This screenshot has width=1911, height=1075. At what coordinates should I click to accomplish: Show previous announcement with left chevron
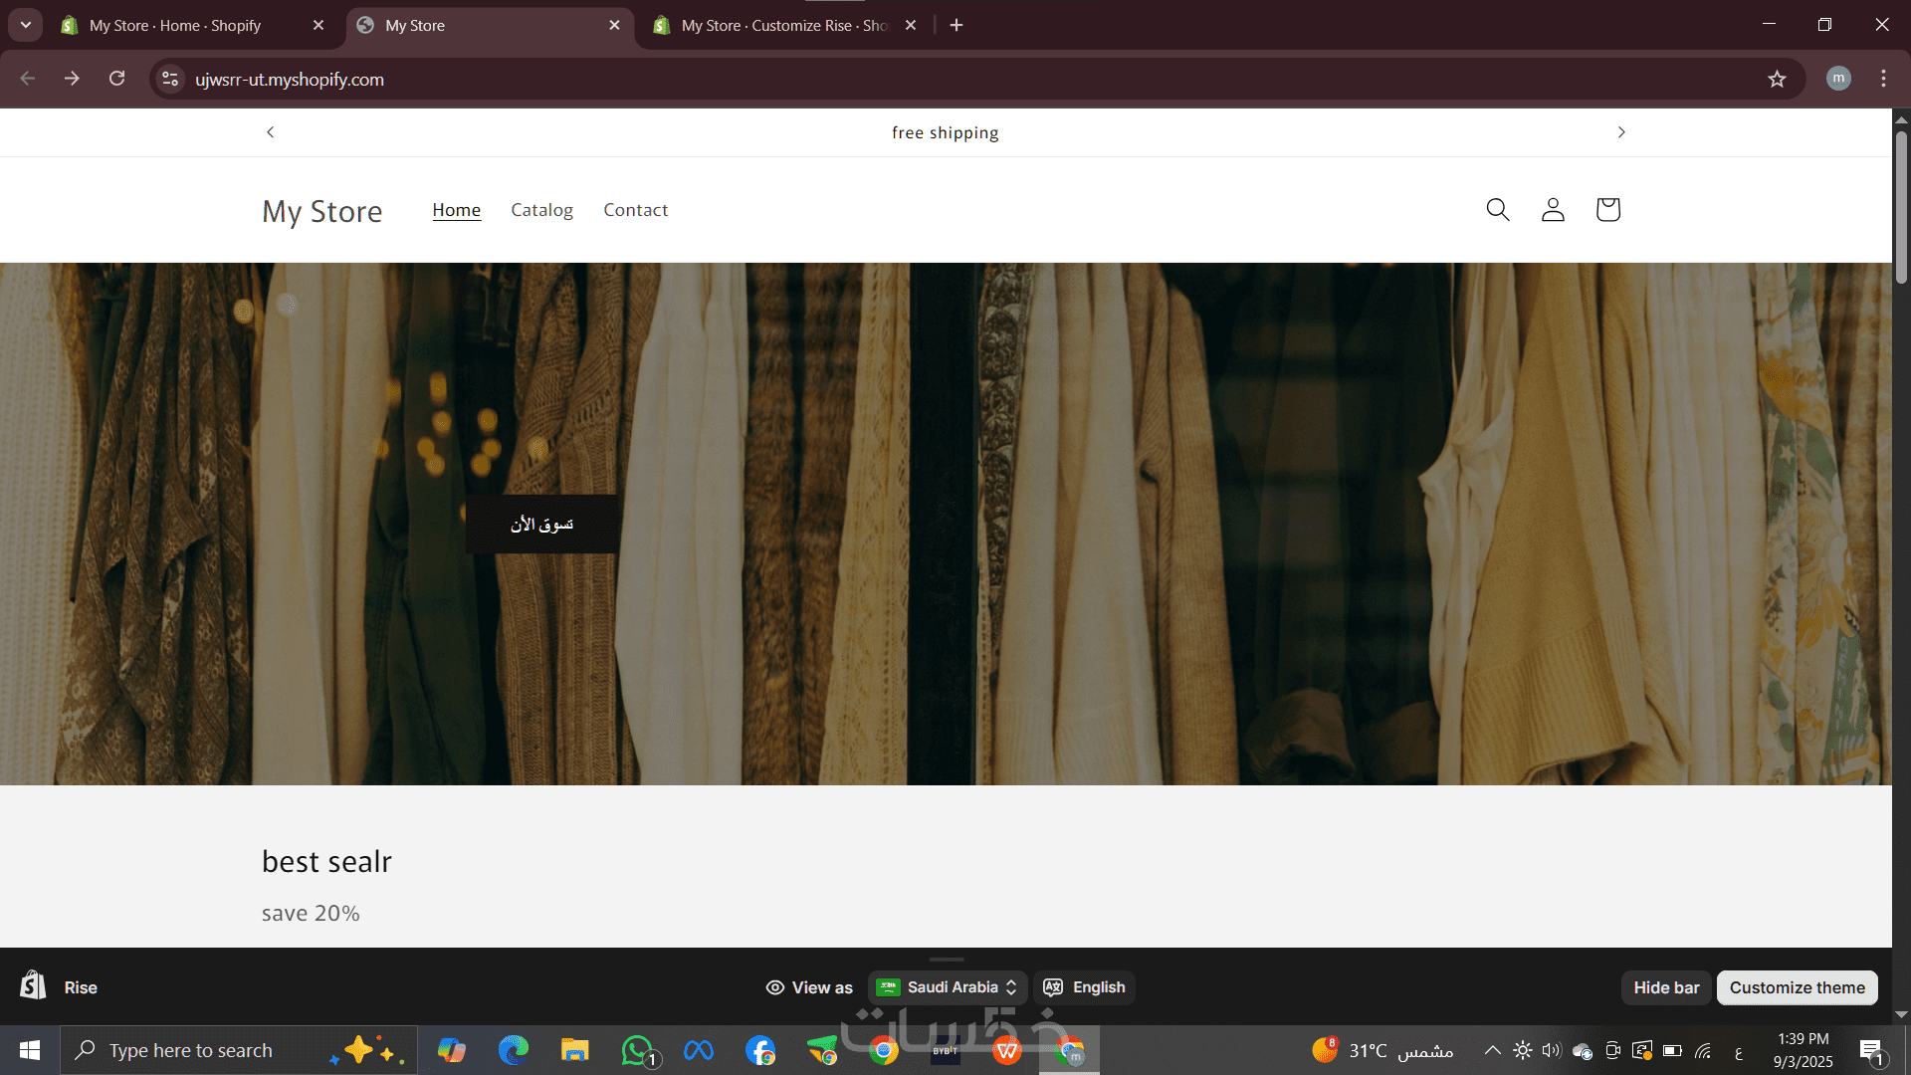pos(270,132)
